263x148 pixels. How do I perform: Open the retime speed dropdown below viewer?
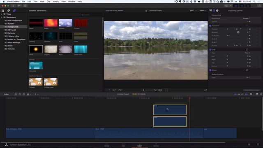(120, 90)
